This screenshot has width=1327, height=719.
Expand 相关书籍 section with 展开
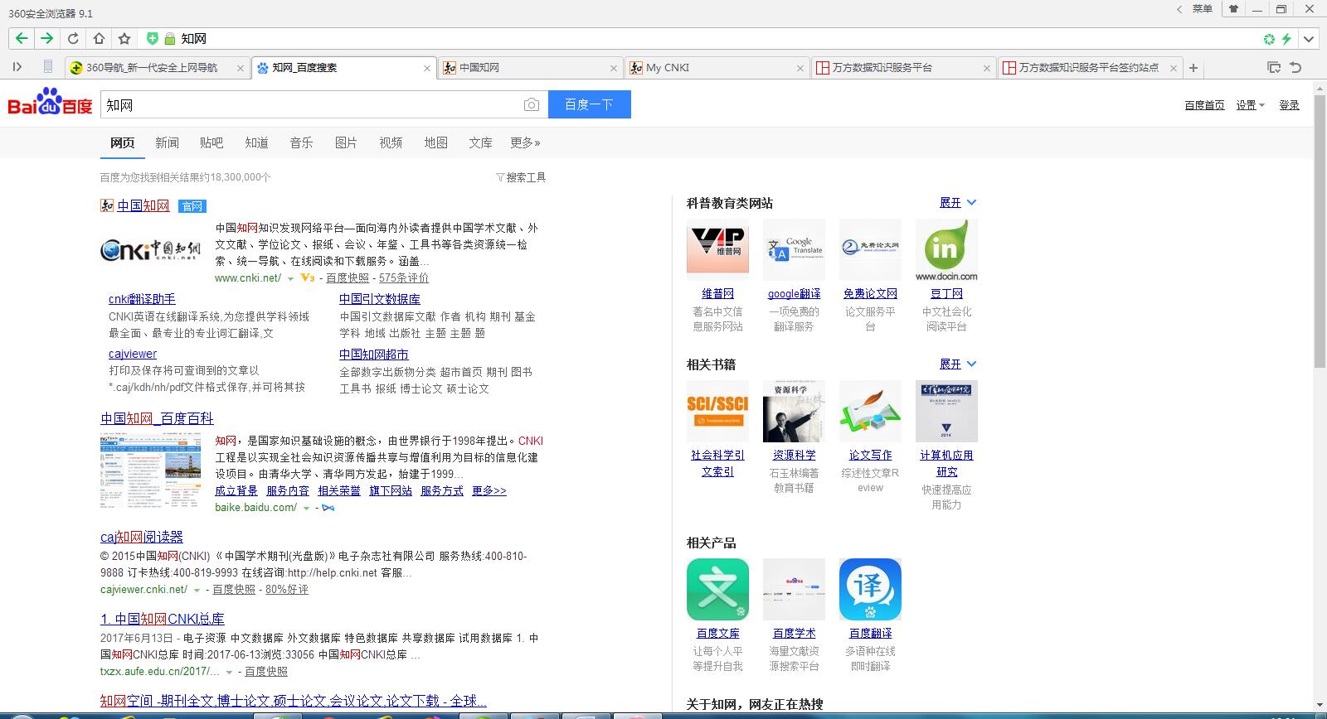tap(958, 364)
